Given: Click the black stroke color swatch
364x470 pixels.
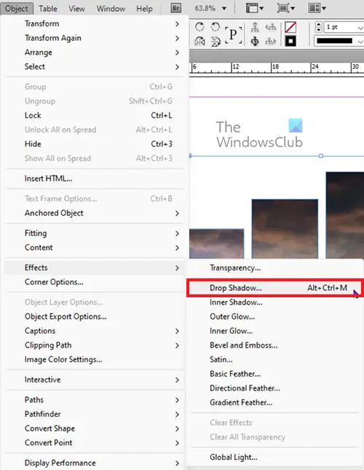Looking at the screenshot, I should pos(290,41).
